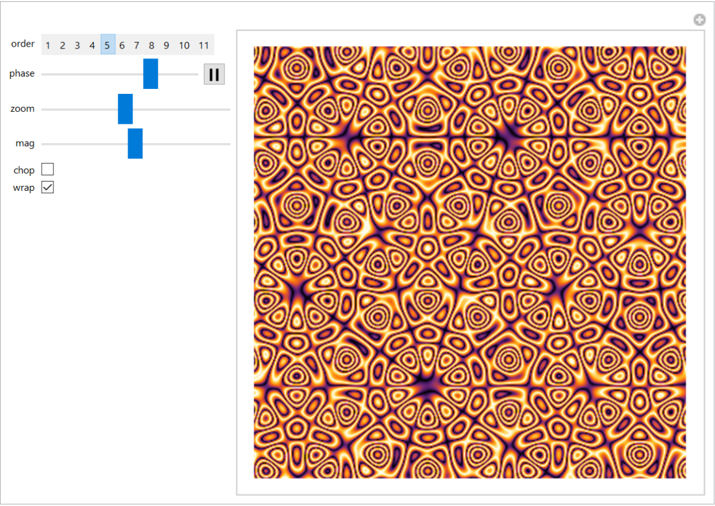Choose order 11
This screenshot has width=715, height=506.
(x=204, y=45)
